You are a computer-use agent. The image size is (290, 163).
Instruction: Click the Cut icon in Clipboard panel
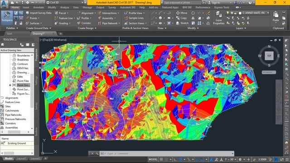click(284, 13)
